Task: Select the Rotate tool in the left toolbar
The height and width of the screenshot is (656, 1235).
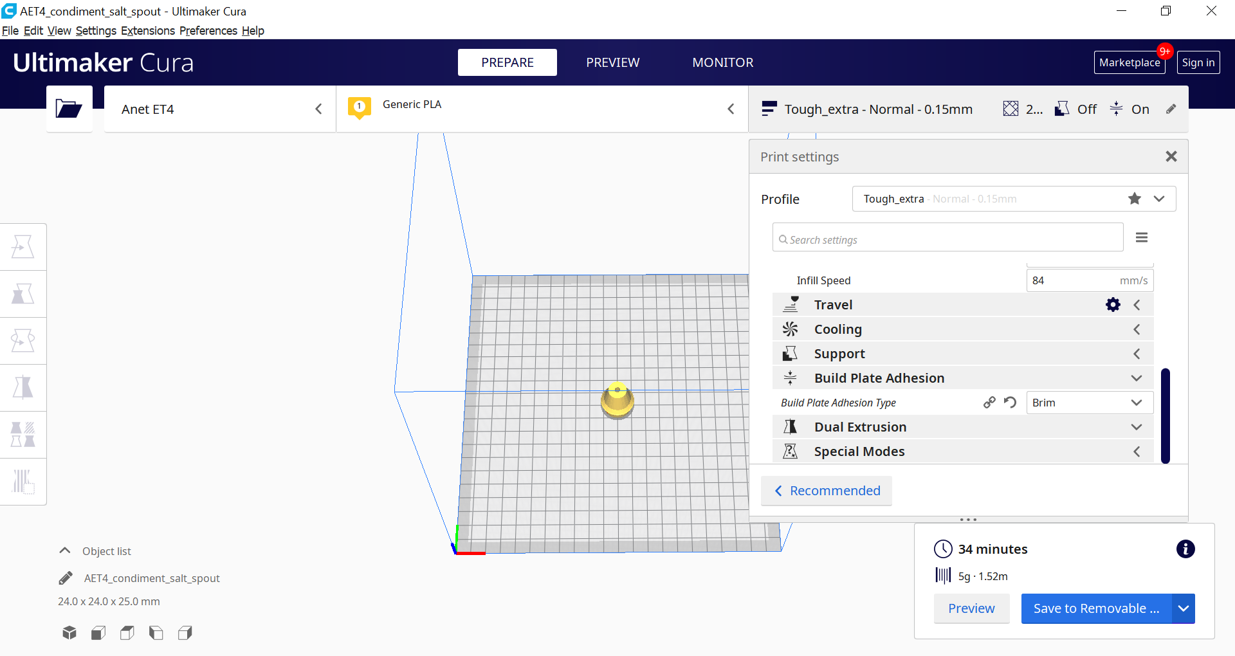Action: pyautogui.click(x=23, y=341)
